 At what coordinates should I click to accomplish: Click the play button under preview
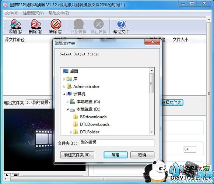click(7, 175)
